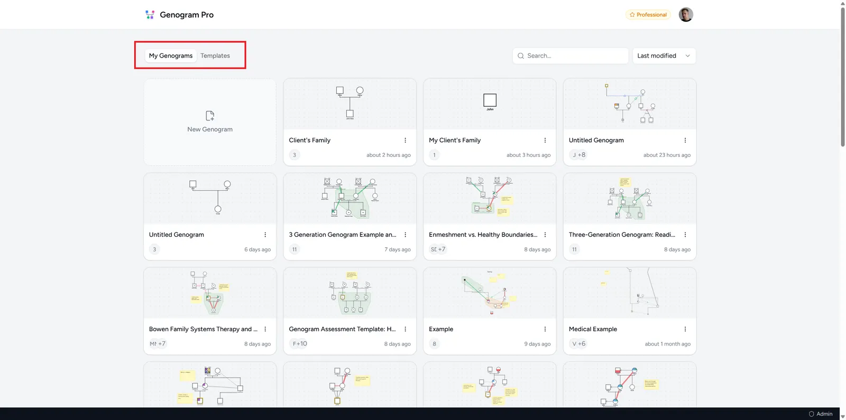Click the 'Genogram Assessment Template: H...' title
The height and width of the screenshot is (420, 846).
(342, 329)
